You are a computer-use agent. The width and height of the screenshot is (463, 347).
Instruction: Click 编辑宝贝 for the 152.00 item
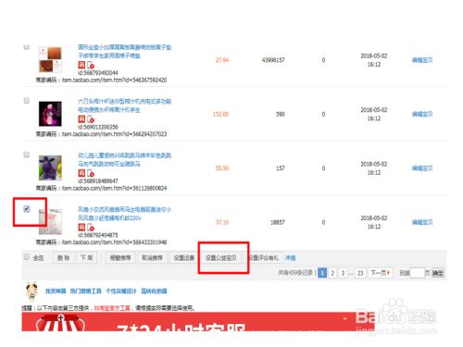422,114
